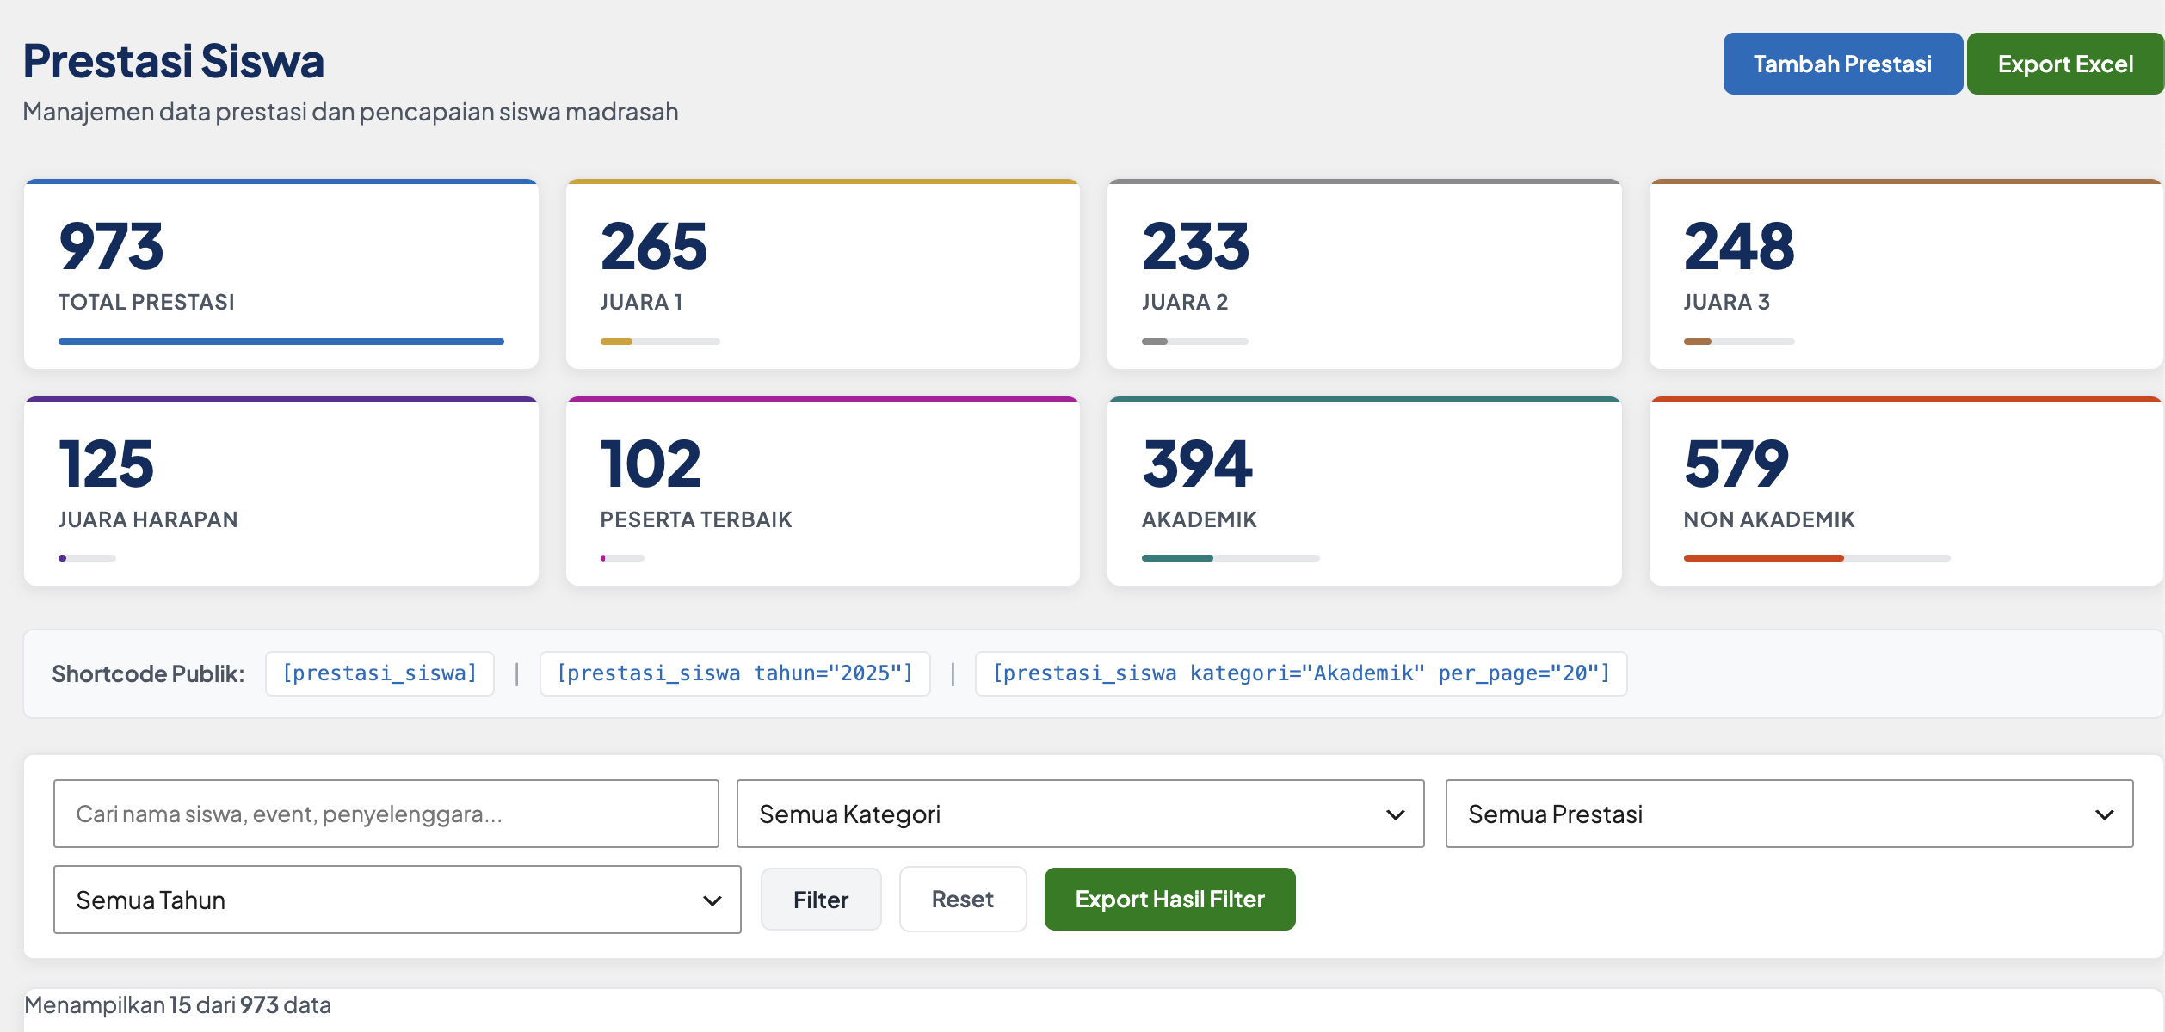The height and width of the screenshot is (1032, 2165).
Task: Click the Total Prestasi progress bar
Action: coord(281,341)
